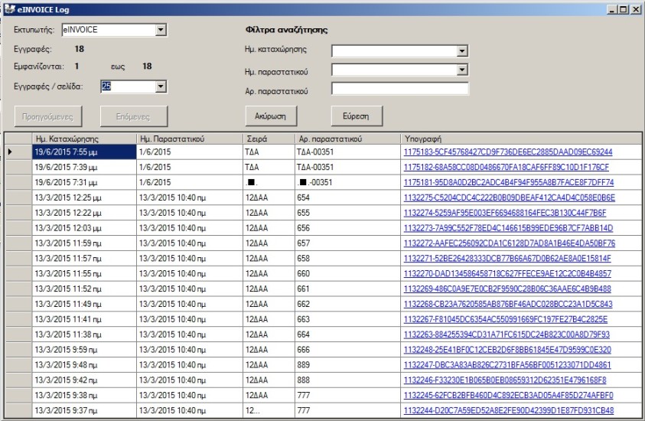Image resolution: width=645 pixels, height=421 pixels.
Task: Select the cell 13/3/2015 11:52 πμ
Action: pyautogui.click(x=84, y=289)
